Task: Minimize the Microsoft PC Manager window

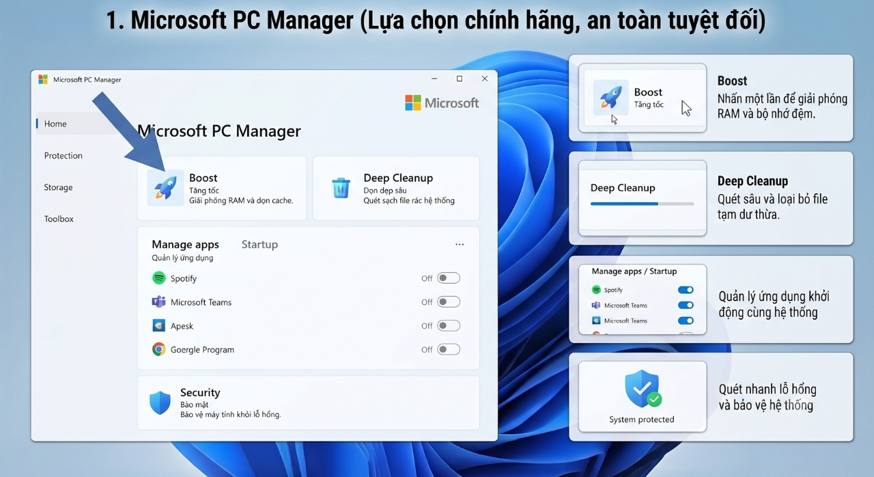Action: click(434, 79)
